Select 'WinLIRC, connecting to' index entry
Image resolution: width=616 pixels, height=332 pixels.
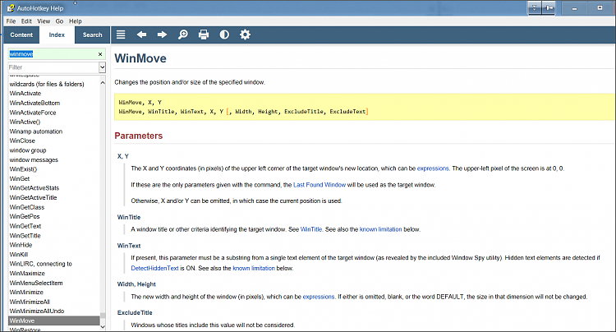click(x=40, y=264)
